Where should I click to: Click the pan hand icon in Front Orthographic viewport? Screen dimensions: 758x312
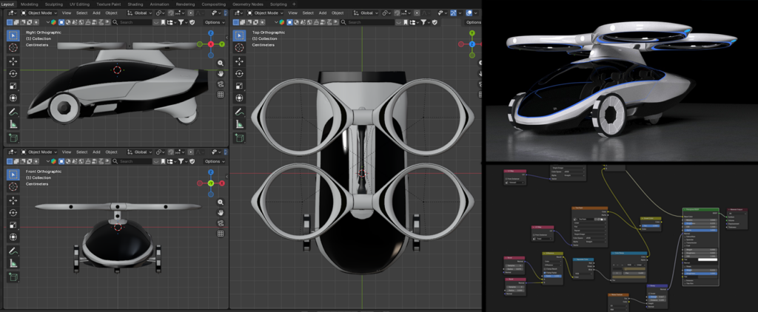[x=221, y=211]
